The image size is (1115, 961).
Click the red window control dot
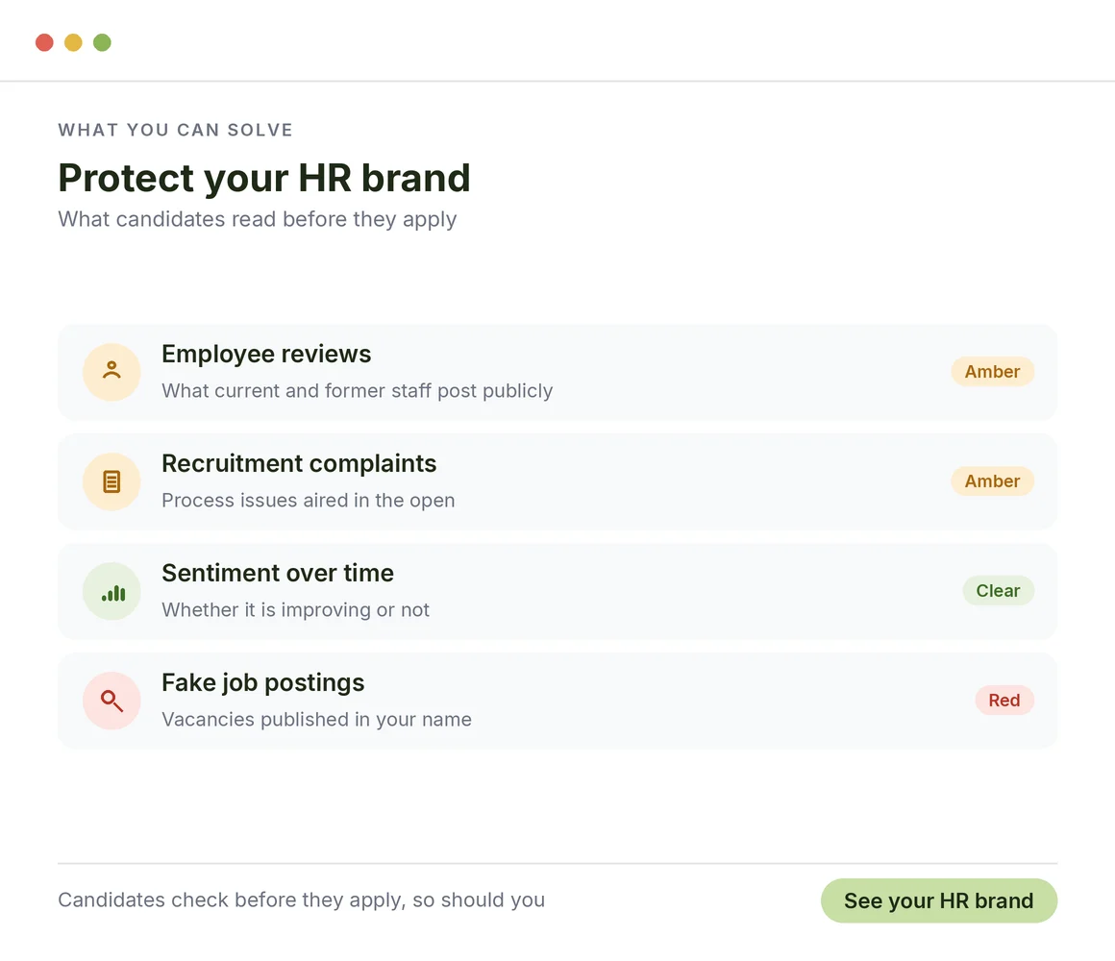coord(45,42)
